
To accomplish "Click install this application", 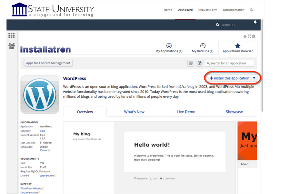I will (x=230, y=78).
